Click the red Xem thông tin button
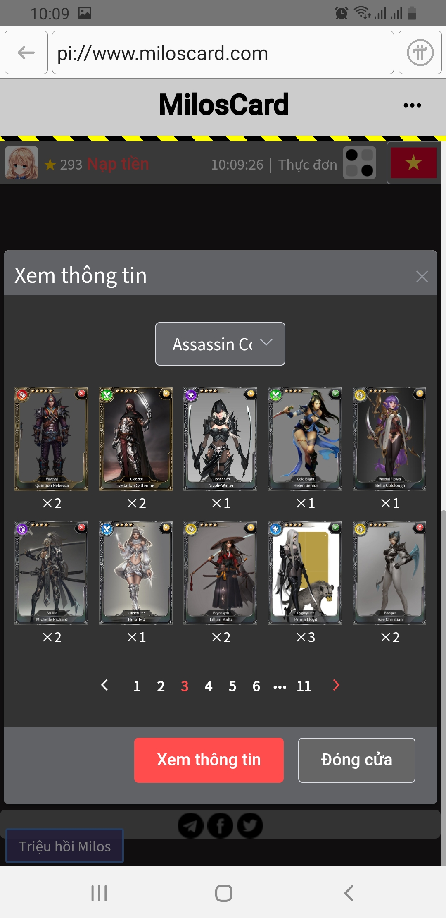The image size is (446, 918). point(209,760)
